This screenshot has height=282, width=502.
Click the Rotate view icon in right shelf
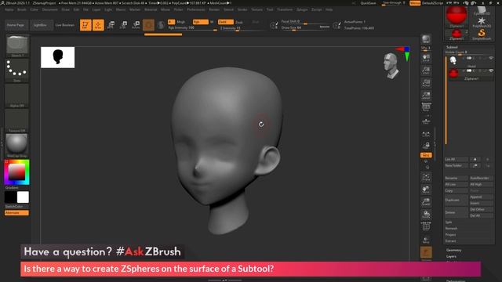click(x=426, y=214)
